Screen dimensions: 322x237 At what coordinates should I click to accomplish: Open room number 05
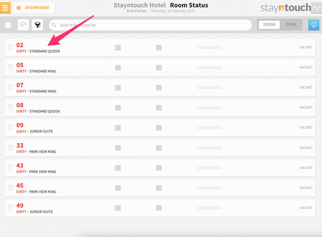[20, 65]
